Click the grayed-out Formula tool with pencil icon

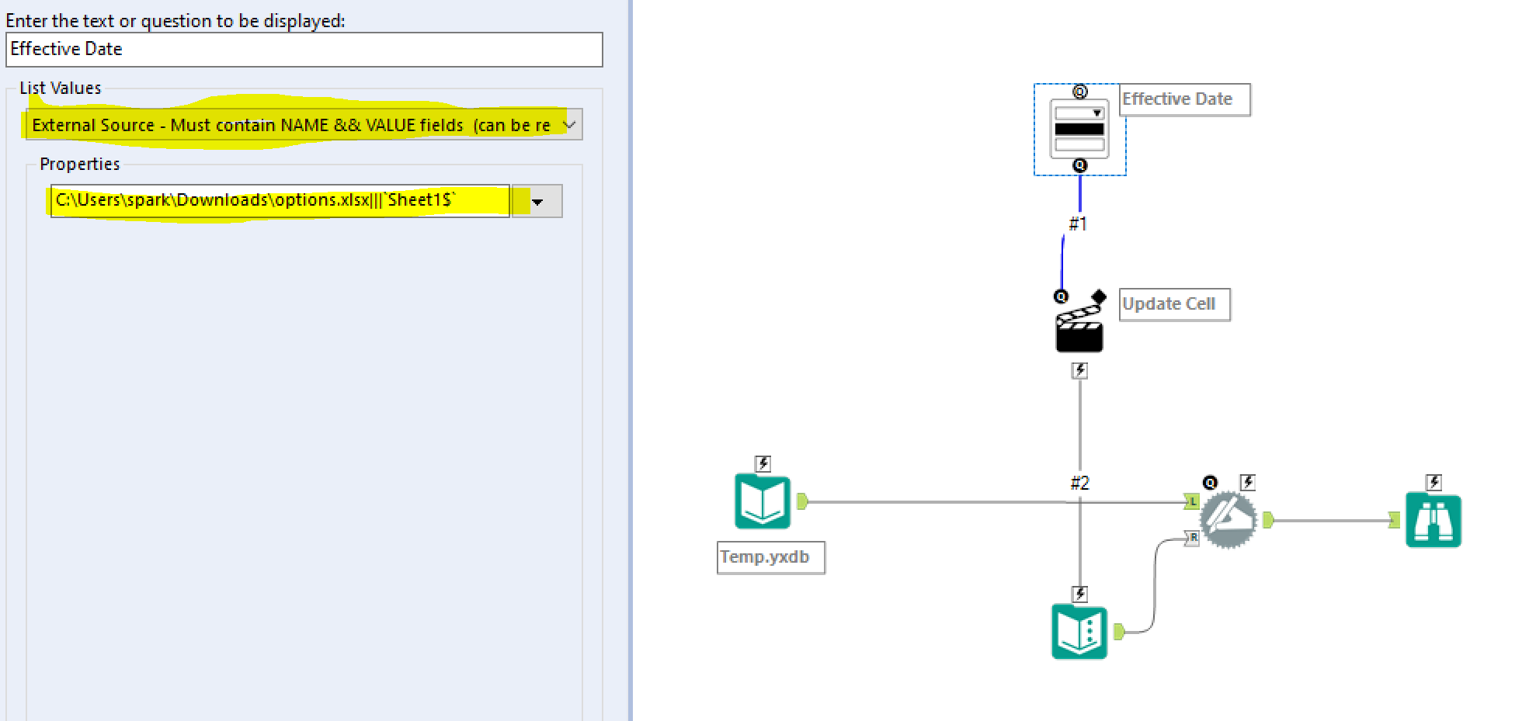pyautogui.click(x=1228, y=518)
